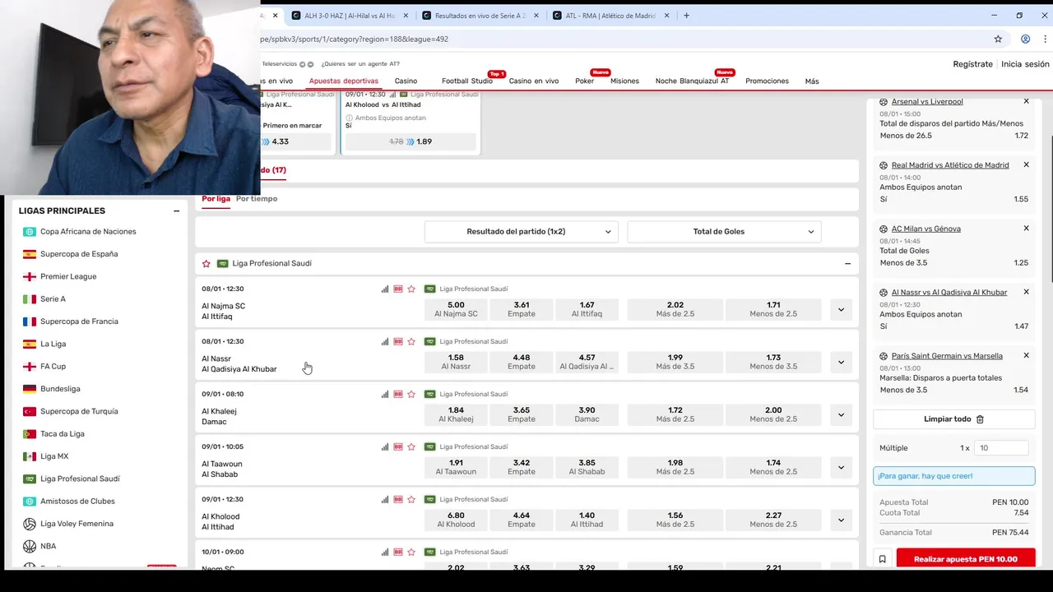Screen dimensions: 1053x592
Task: Remove Real Madrid vs Atlético bet selection
Action: (1026, 164)
